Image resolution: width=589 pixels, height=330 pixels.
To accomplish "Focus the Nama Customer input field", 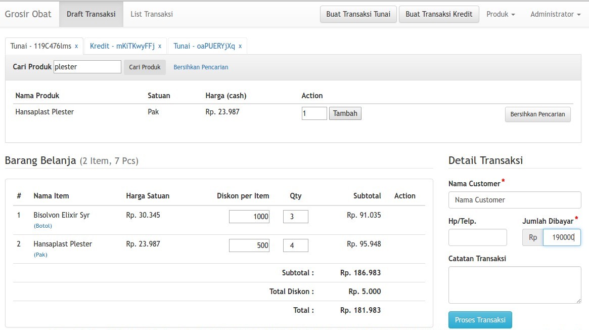I will coord(514,200).
